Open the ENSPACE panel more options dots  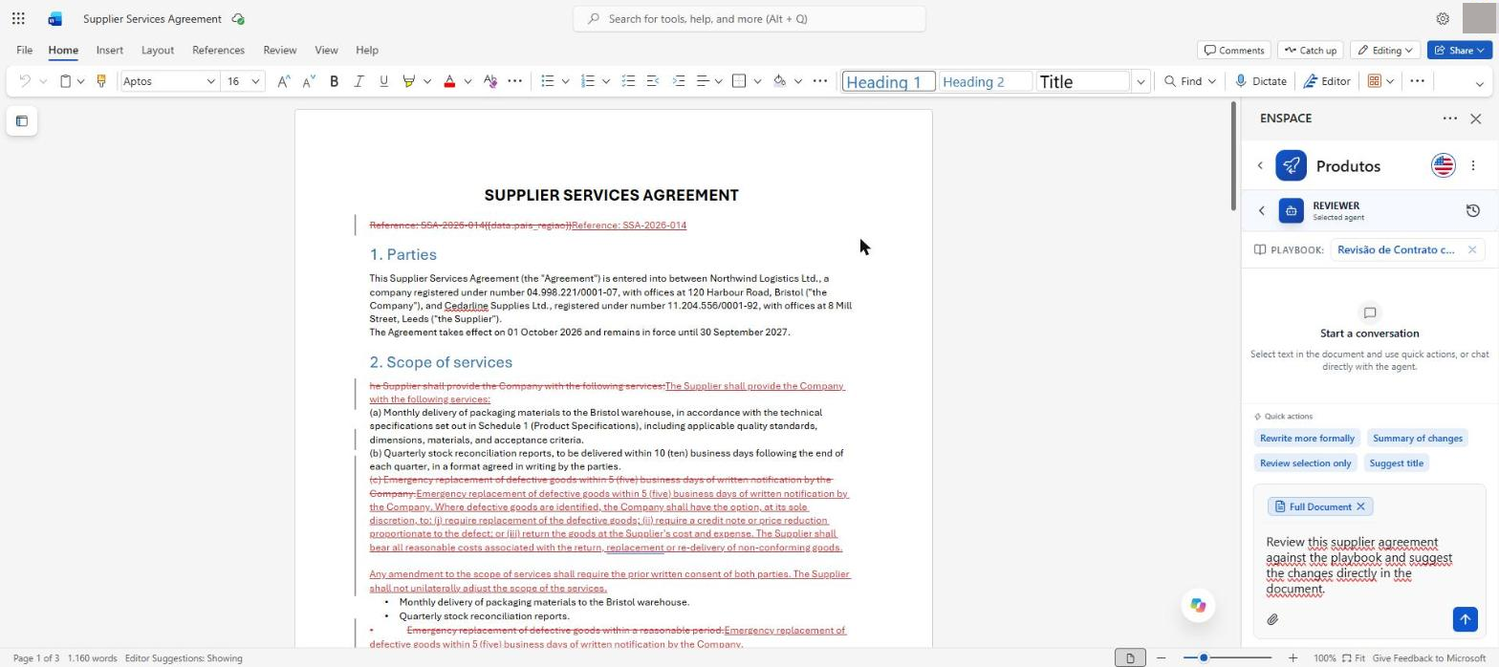tap(1449, 118)
